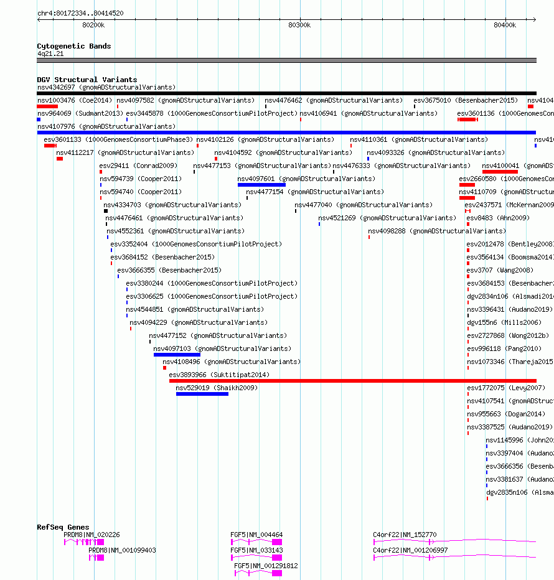The image size is (554, 580).
Task: Click the nsv4476462 gnomAD variant label
Action: pos(334,100)
